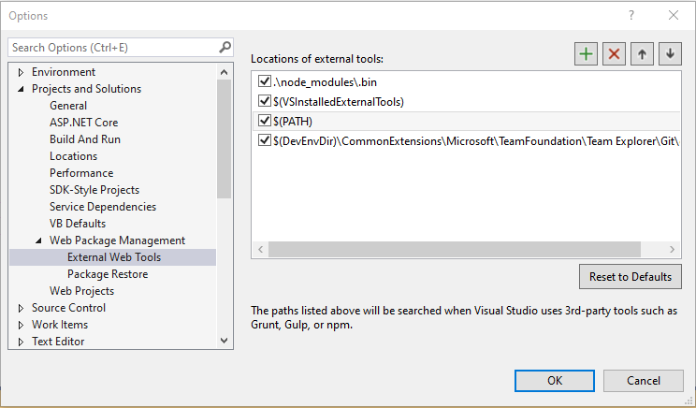This screenshot has width=696, height=408.
Task: Expand the Source Control node
Action: pos(21,308)
